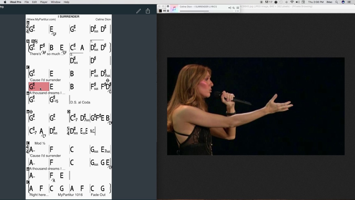The height and width of the screenshot is (200, 355).
Task: Click the N.C. no-chord marking
Action: click(92, 131)
